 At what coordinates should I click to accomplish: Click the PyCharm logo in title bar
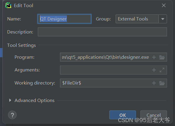(8, 5)
